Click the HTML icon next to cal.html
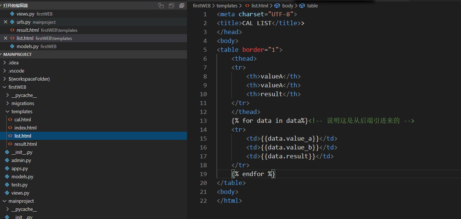 tap(10, 119)
